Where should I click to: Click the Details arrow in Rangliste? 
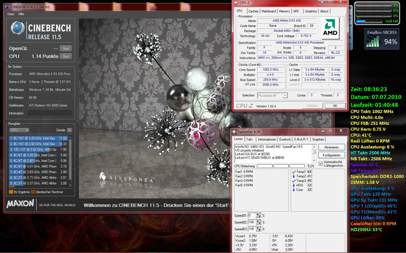(70, 130)
